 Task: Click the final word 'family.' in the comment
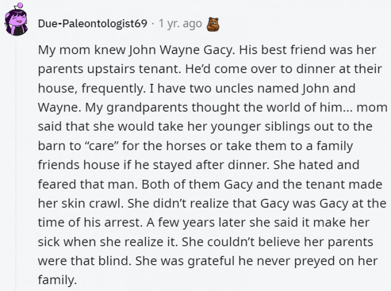click(57, 280)
